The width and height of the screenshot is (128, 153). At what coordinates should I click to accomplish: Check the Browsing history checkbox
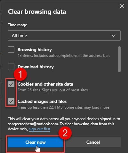coord(11,50)
